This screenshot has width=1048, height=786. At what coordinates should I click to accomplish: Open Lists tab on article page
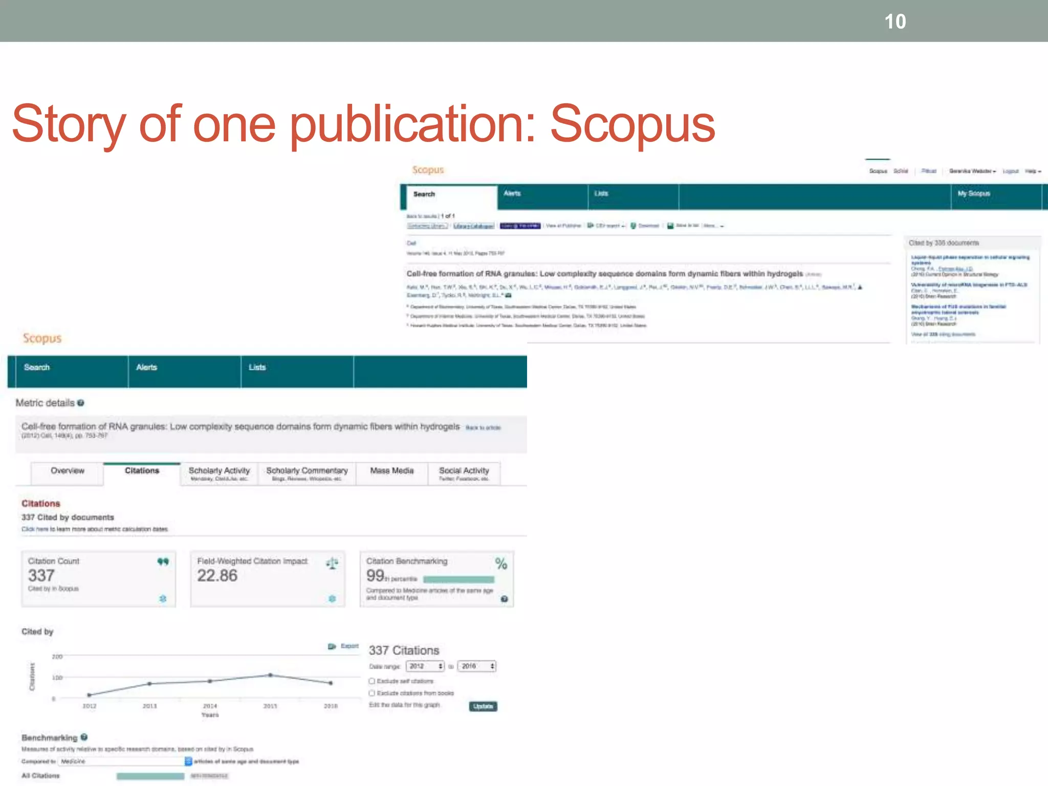pyautogui.click(x=633, y=196)
